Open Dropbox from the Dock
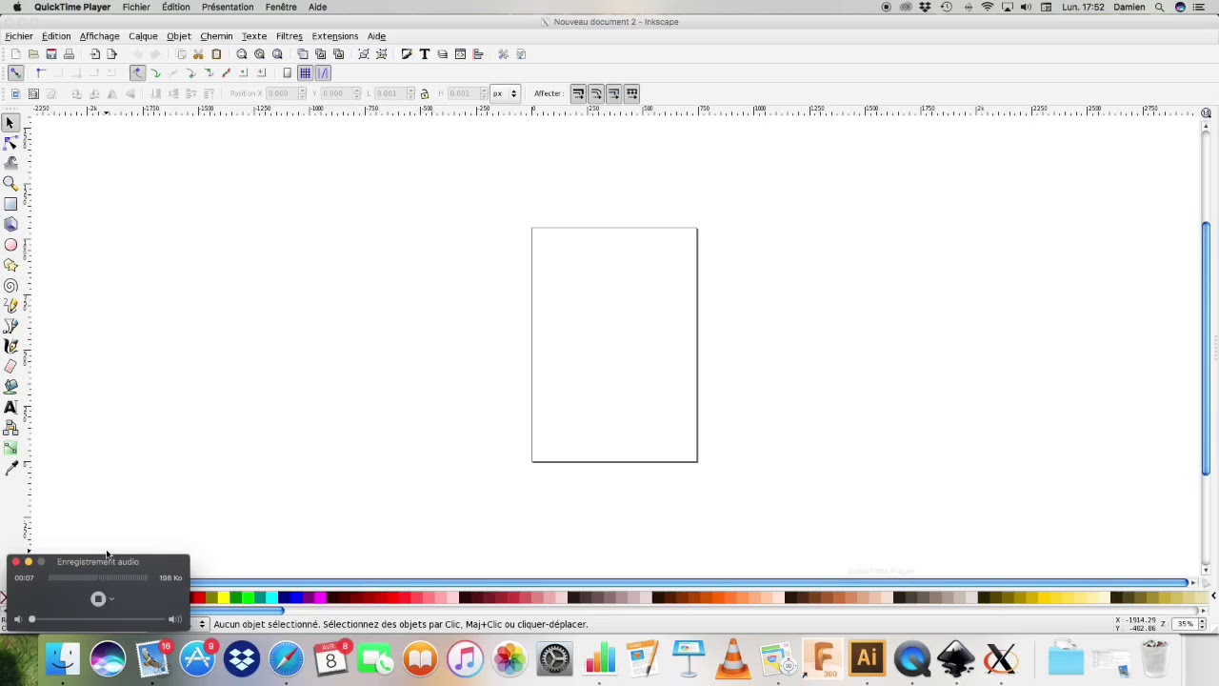The image size is (1219, 686). coord(242,658)
